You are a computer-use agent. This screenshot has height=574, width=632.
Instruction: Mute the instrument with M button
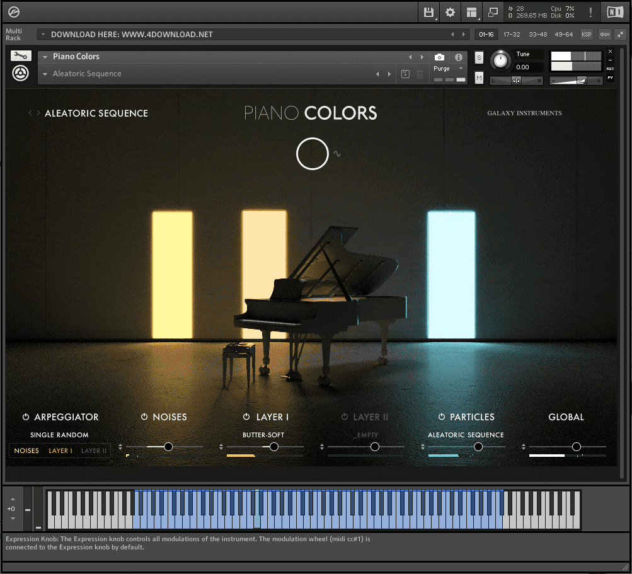479,77
